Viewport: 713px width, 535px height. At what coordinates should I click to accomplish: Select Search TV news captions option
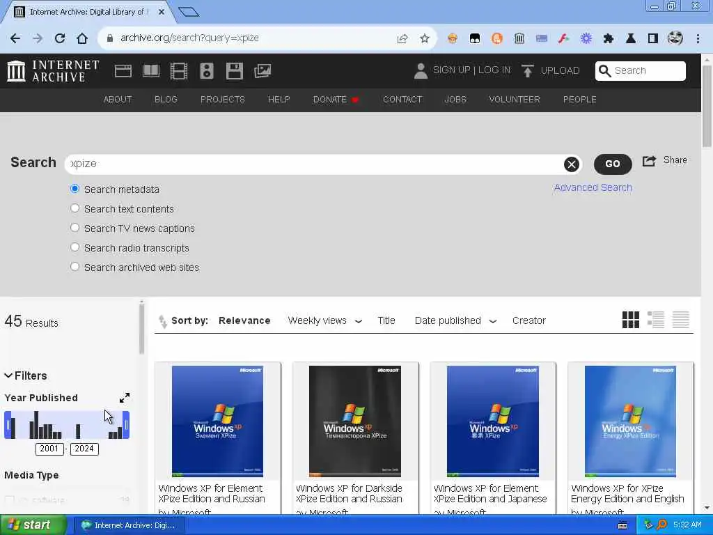click(x=75, y=228)
